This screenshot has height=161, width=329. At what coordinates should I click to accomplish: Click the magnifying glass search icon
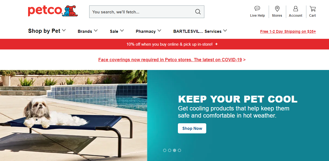[198, 12]
